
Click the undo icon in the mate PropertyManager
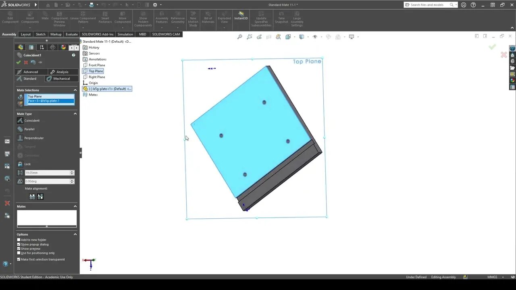point(33,62)
